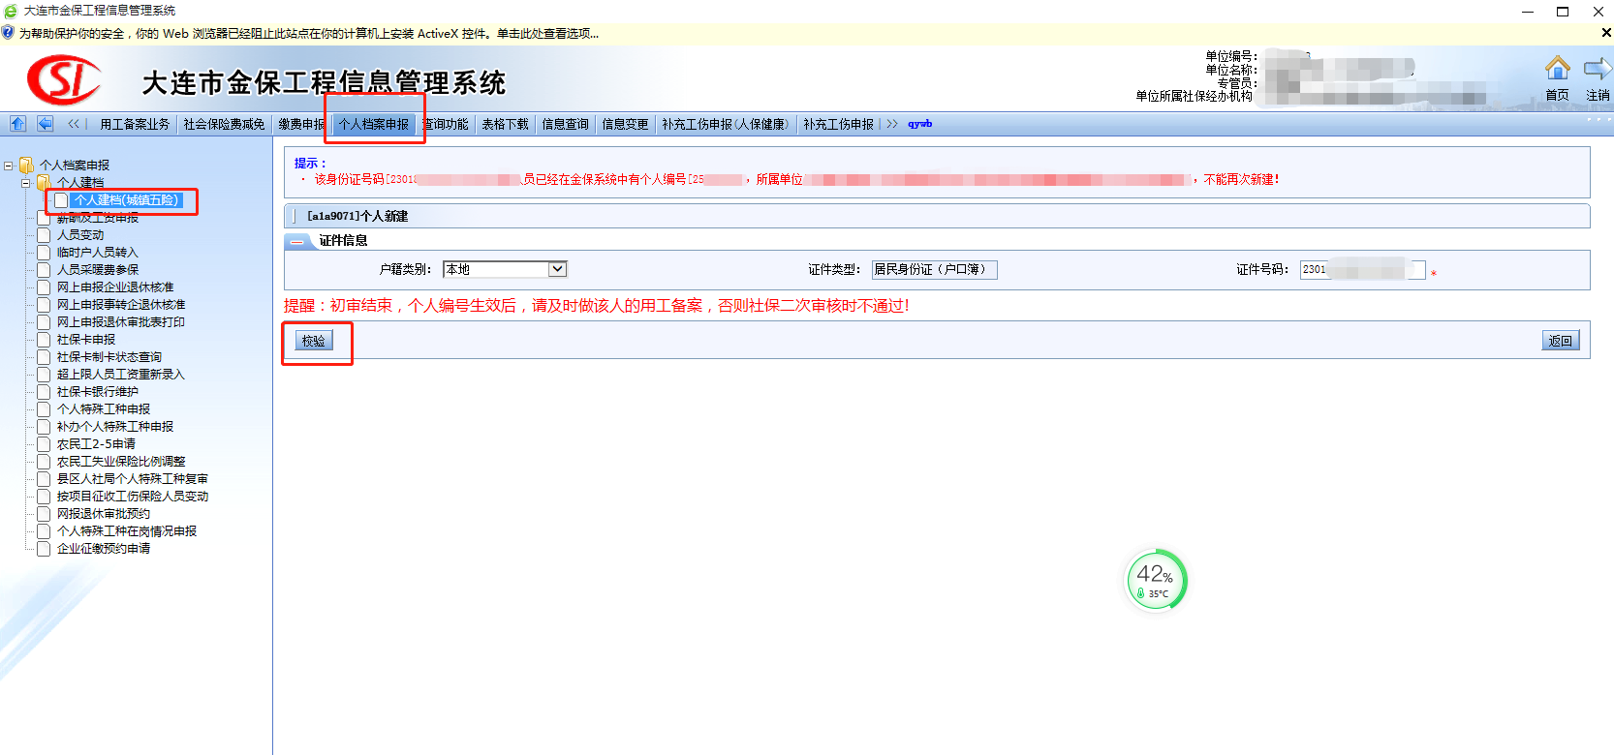Click the 返回 return button

point(1560,341)
